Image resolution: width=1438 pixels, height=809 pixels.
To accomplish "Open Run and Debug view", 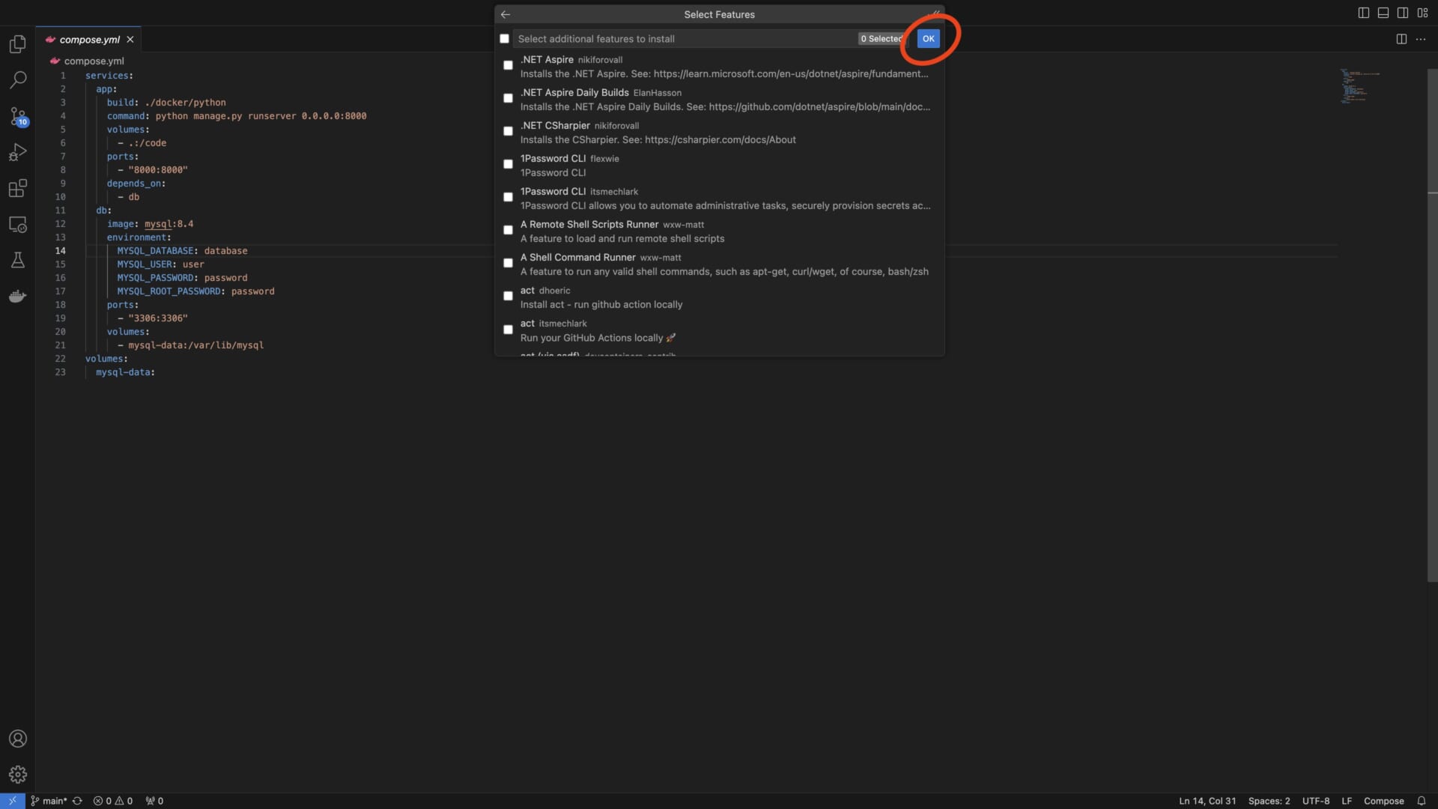I will pyautogui.click(x=18, y=152).
